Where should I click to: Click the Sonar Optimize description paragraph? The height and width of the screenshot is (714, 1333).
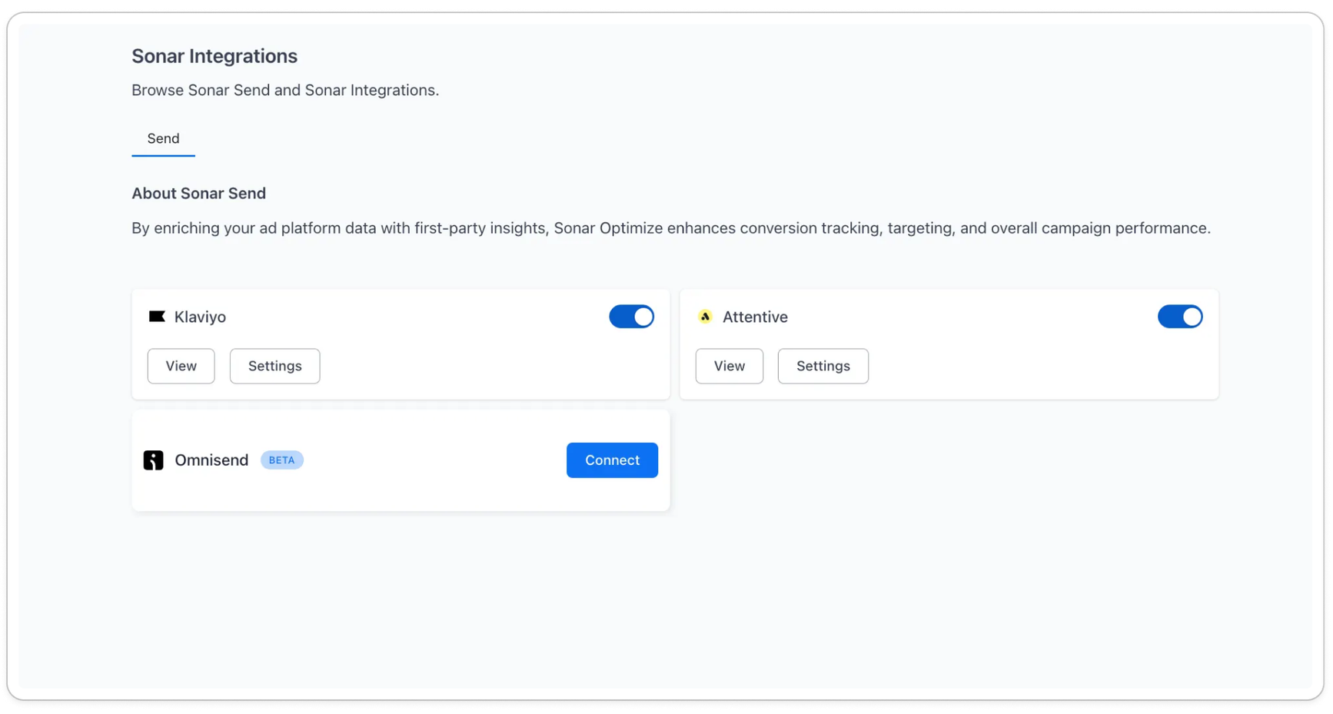pos(671,228)
